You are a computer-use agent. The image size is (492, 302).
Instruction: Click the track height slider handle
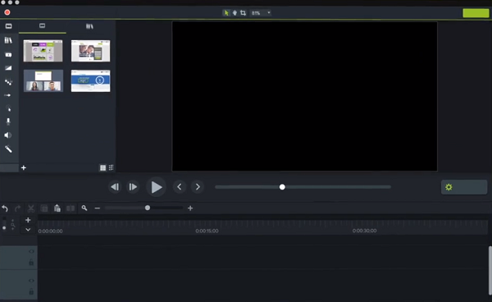pos(4,228)
